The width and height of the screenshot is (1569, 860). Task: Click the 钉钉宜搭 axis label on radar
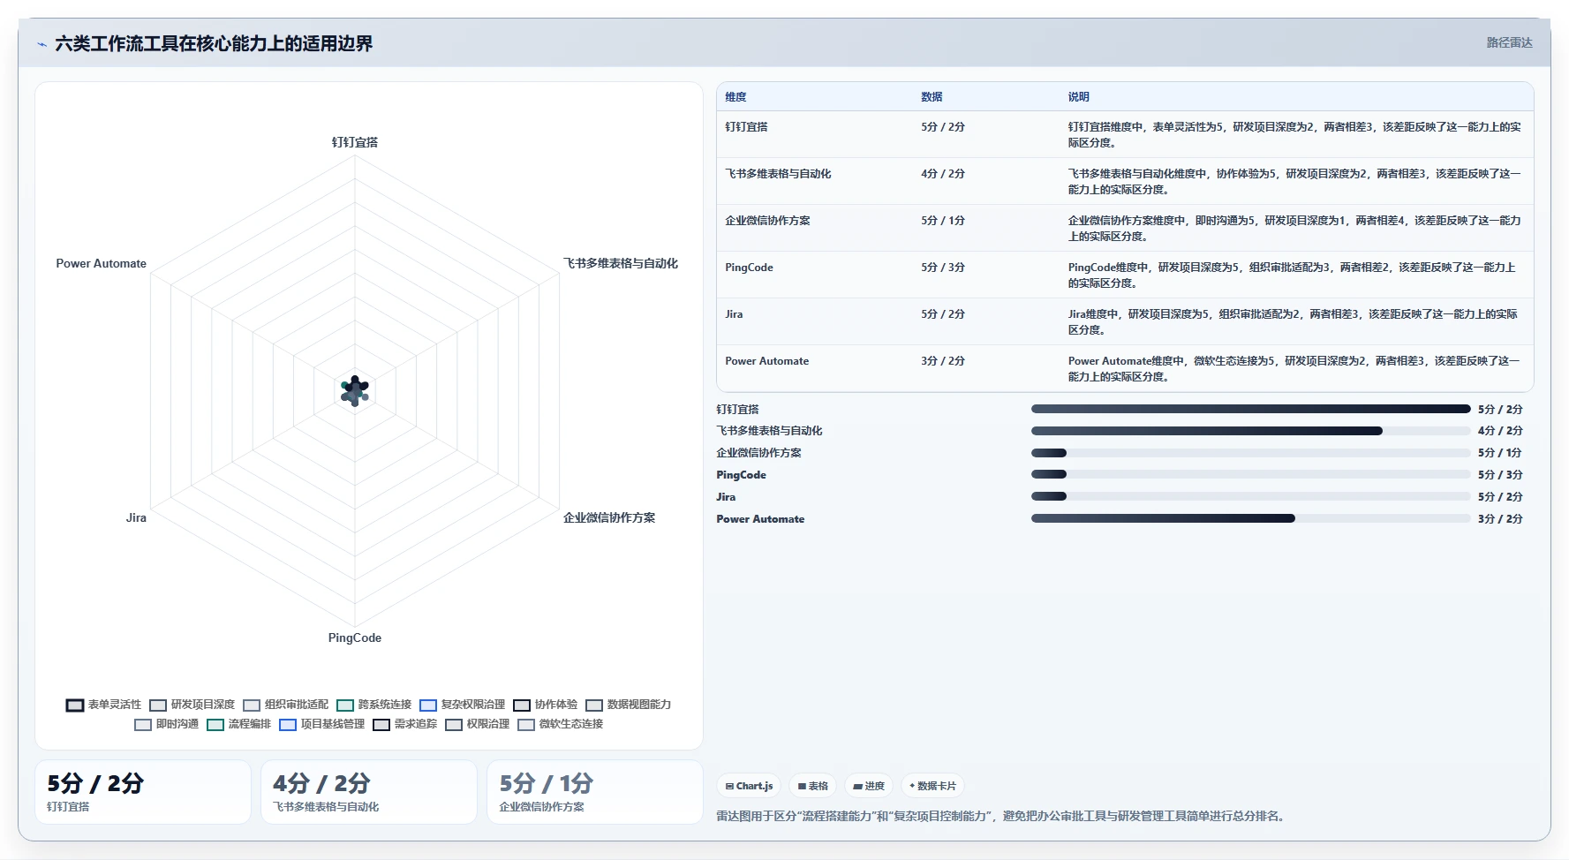click(x=355, y=142)
